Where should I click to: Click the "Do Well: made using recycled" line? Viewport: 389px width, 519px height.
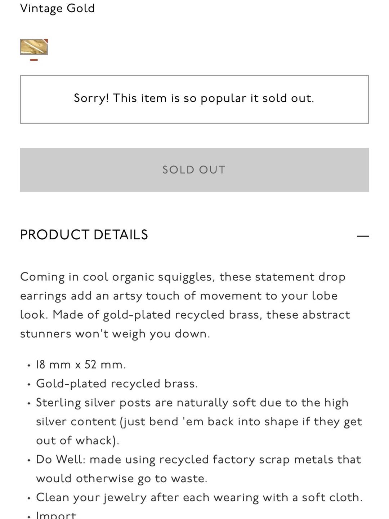coord(198,460)
